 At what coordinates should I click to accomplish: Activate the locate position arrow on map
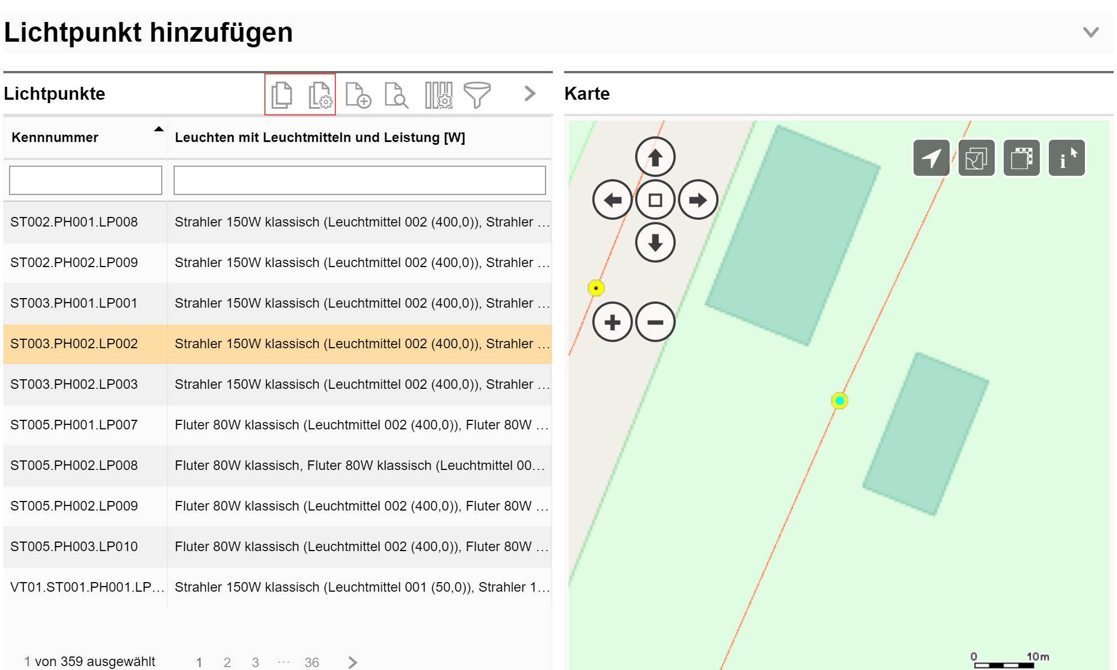[931, 158]
